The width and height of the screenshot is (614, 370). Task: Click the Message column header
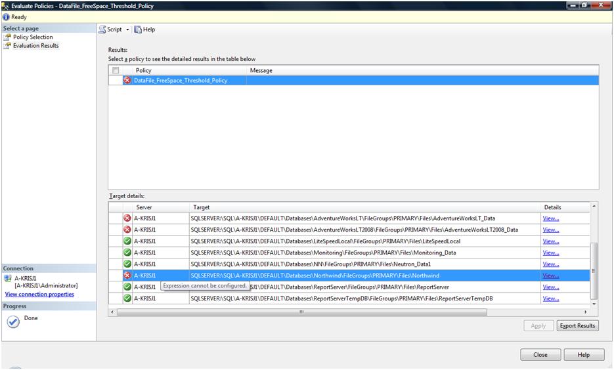261,70
